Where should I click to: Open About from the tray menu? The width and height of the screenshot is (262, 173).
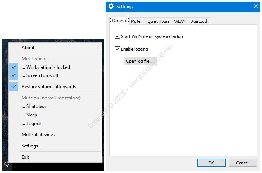click(28, 48)
